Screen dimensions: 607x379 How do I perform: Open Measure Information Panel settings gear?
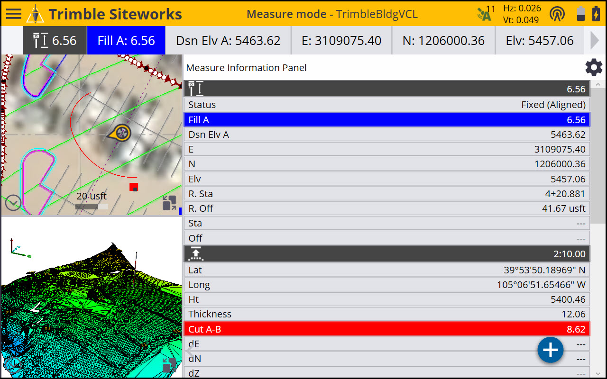click(594, 67)
